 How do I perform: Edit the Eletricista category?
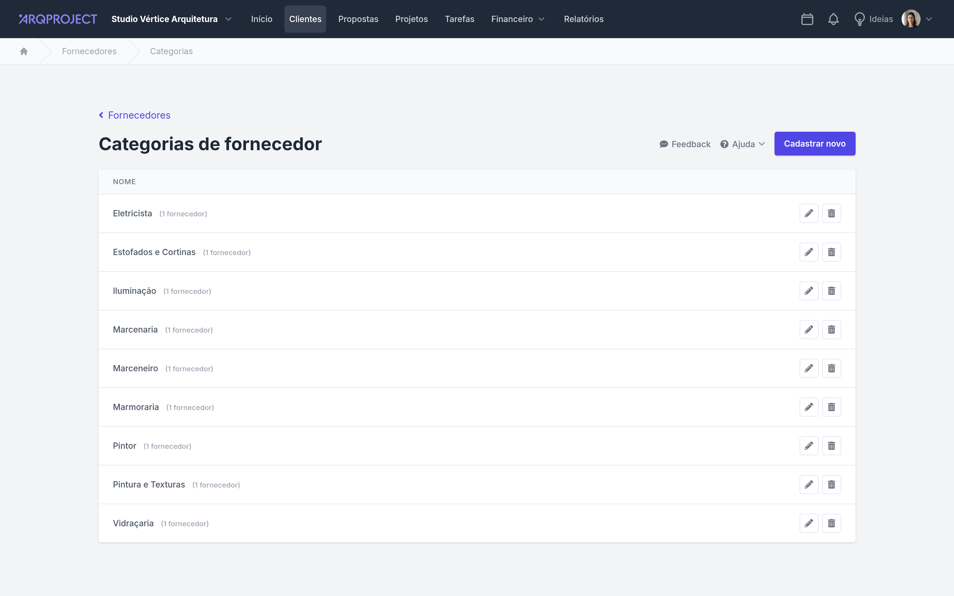click(x=809, y=213)
